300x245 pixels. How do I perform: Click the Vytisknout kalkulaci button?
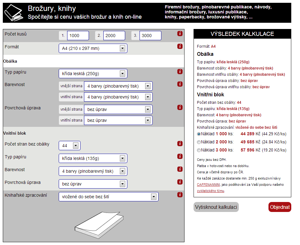click(x=216, y=207)
